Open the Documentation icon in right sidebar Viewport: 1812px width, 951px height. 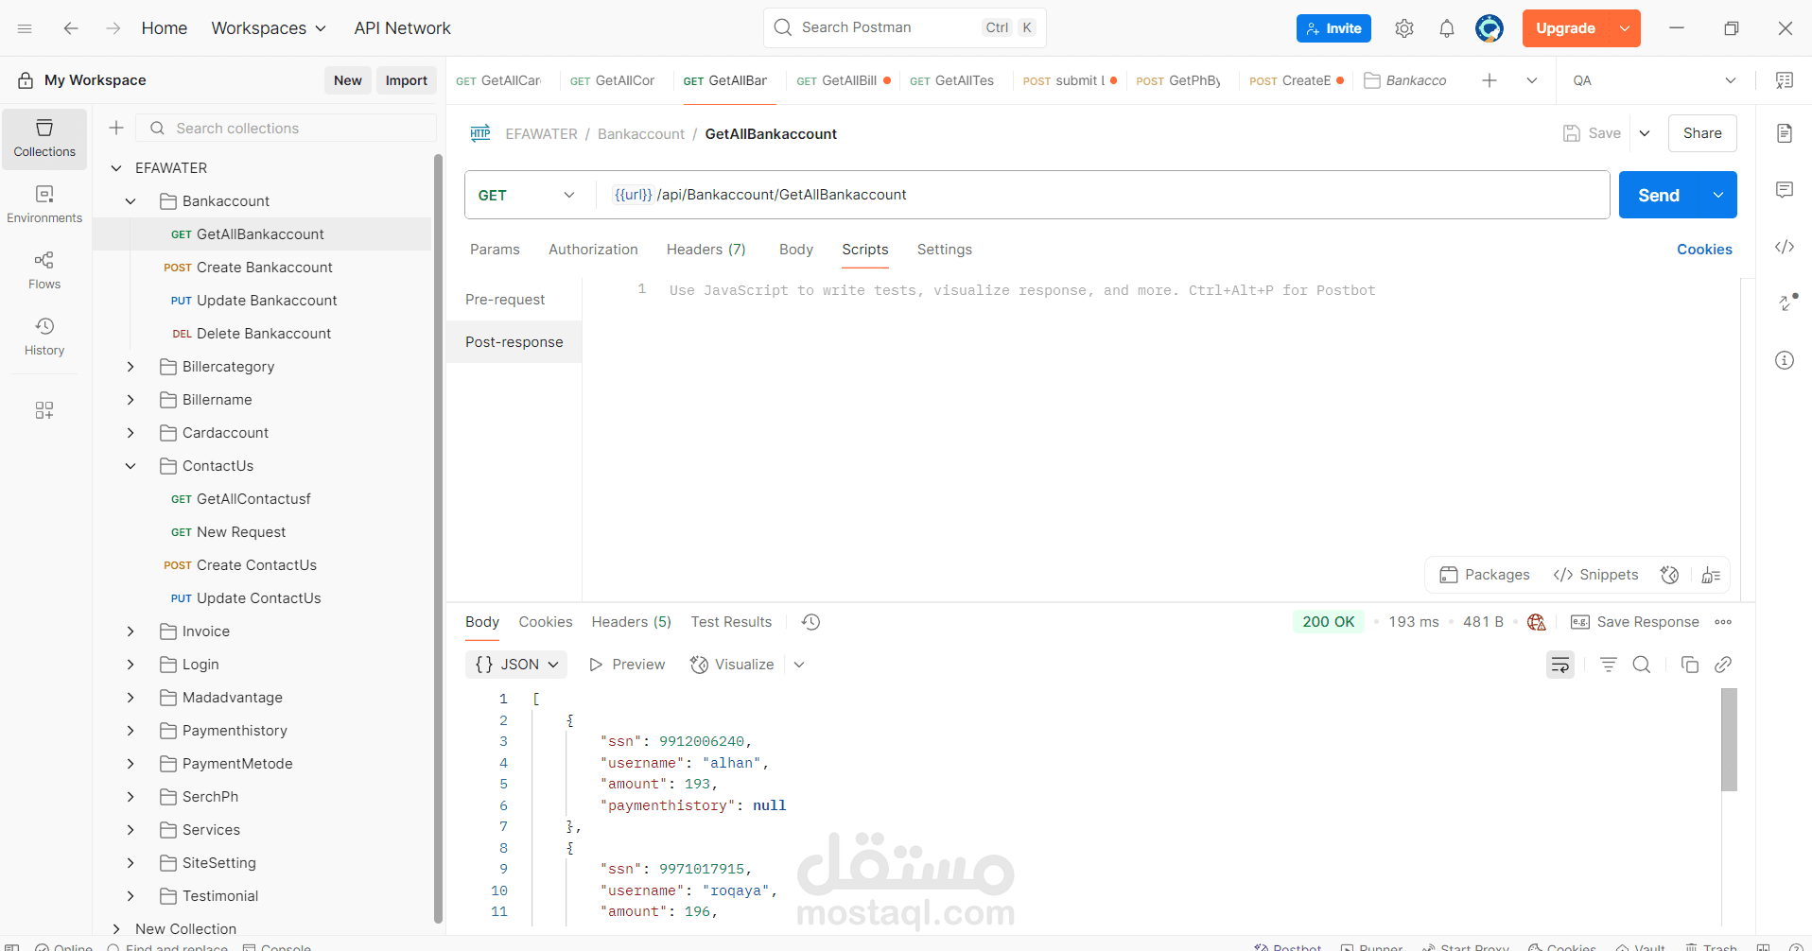coord(1785,133)
